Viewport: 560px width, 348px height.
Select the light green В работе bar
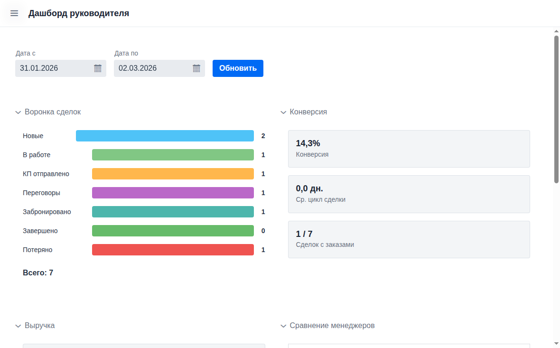pos(173,155)
